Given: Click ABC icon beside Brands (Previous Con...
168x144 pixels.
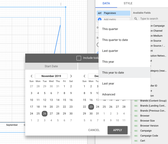Looking at the screenshot, I should [x=136, y=111].
